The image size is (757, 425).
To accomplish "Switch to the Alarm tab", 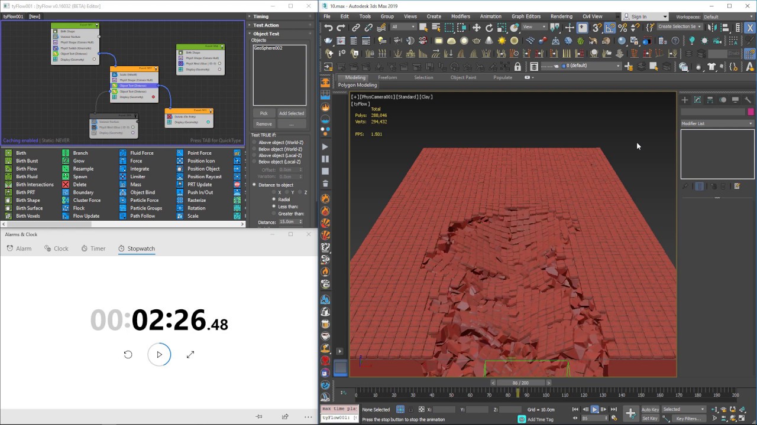I will (x=19, y=249).
